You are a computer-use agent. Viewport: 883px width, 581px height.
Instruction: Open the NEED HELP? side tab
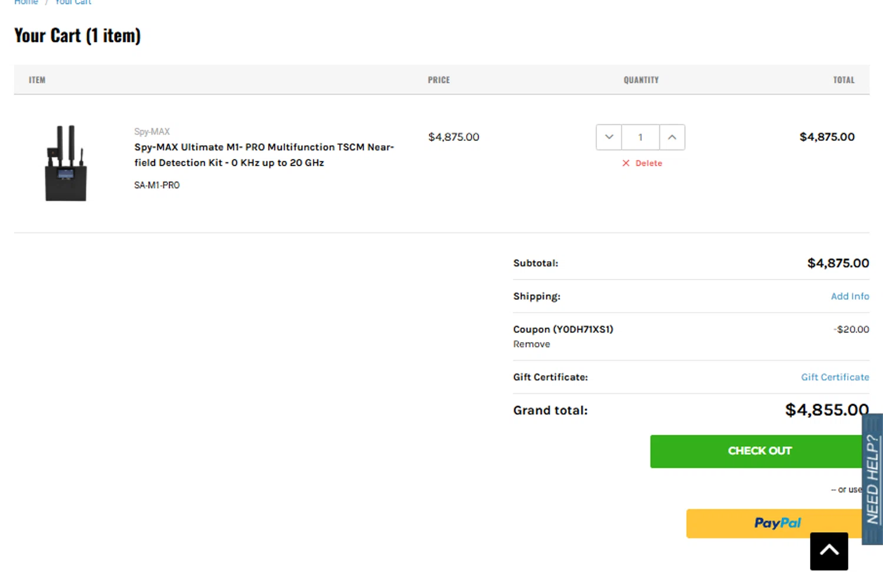click(x=872, y=479)
